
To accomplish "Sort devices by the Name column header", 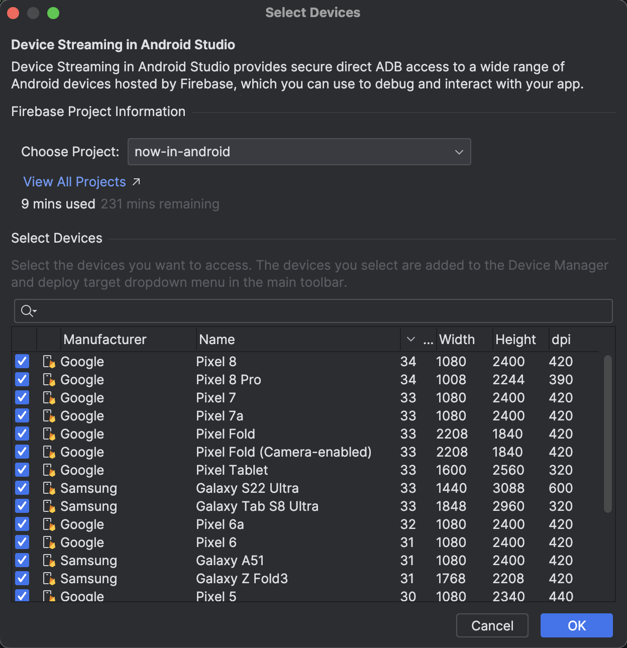I will pos(217,339).
